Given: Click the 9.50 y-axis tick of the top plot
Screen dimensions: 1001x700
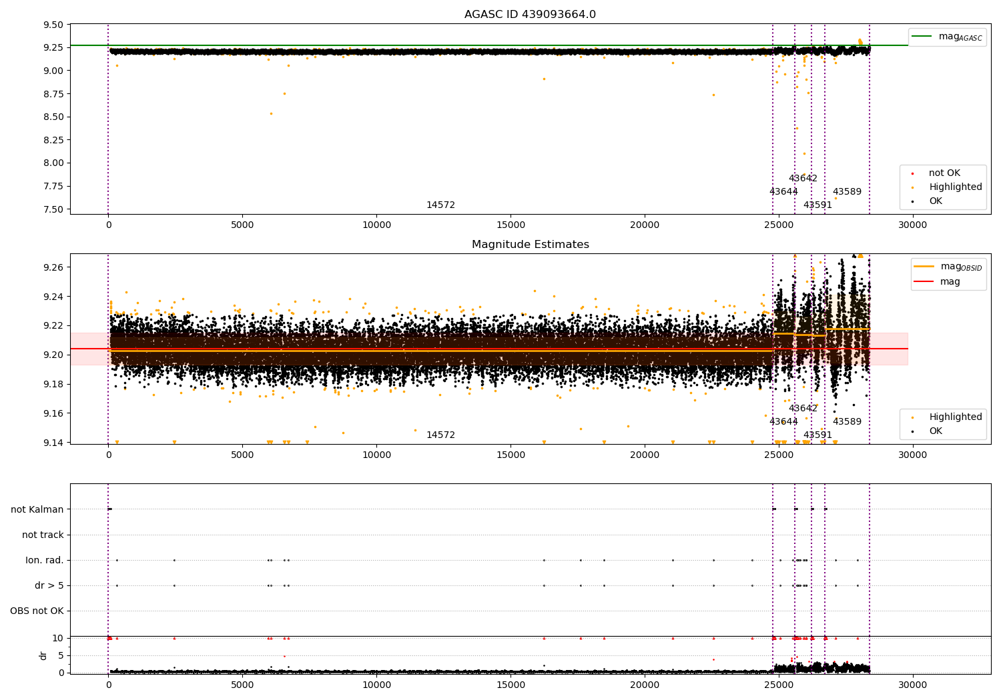Looking at the screenshot, I should coord(53,25).
